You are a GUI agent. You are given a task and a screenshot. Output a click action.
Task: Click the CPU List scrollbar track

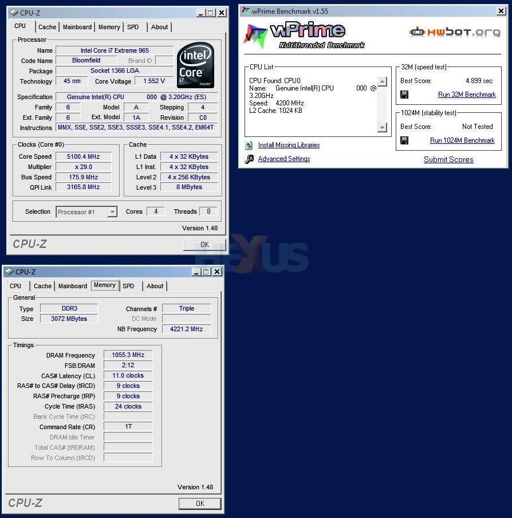point(382,104)
